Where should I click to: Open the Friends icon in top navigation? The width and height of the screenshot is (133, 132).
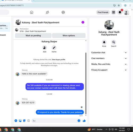coord(47,12)
